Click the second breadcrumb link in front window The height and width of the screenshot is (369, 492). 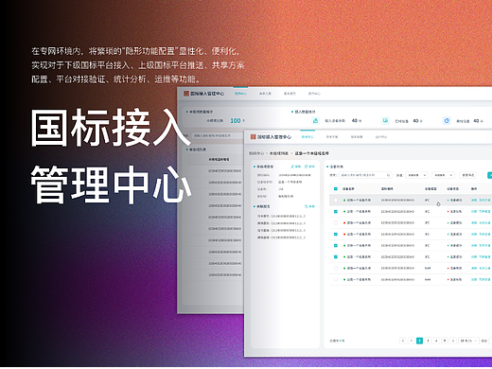(279, 153)
